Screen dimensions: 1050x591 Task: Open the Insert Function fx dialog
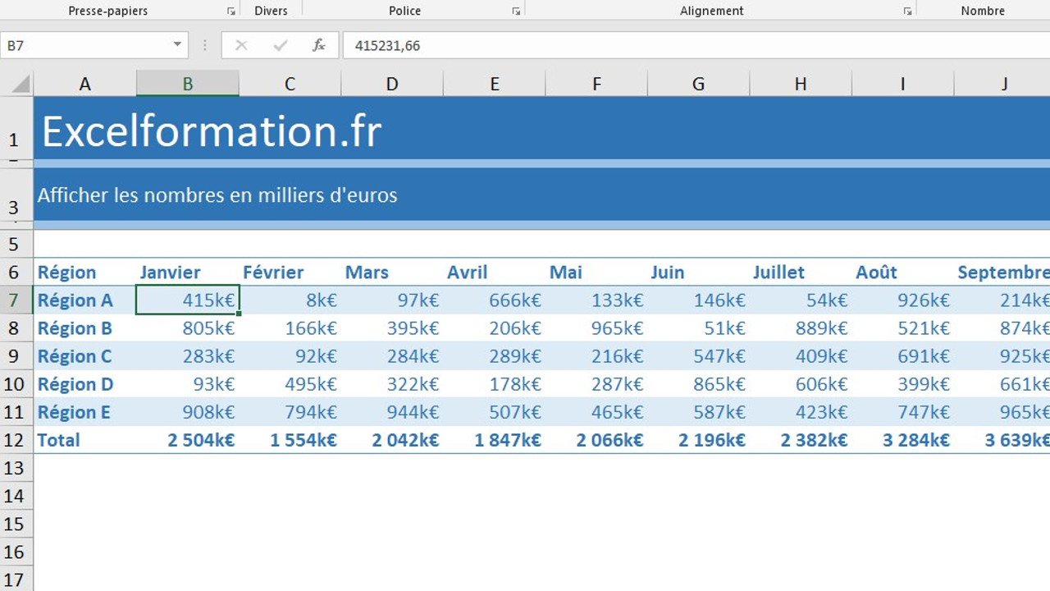pyautogui.click(x=319, y=45)
